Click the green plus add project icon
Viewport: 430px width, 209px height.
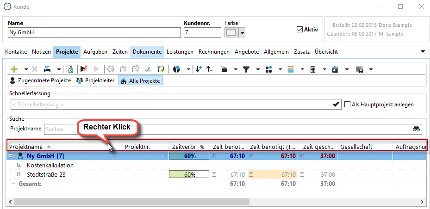click(14, 69)
